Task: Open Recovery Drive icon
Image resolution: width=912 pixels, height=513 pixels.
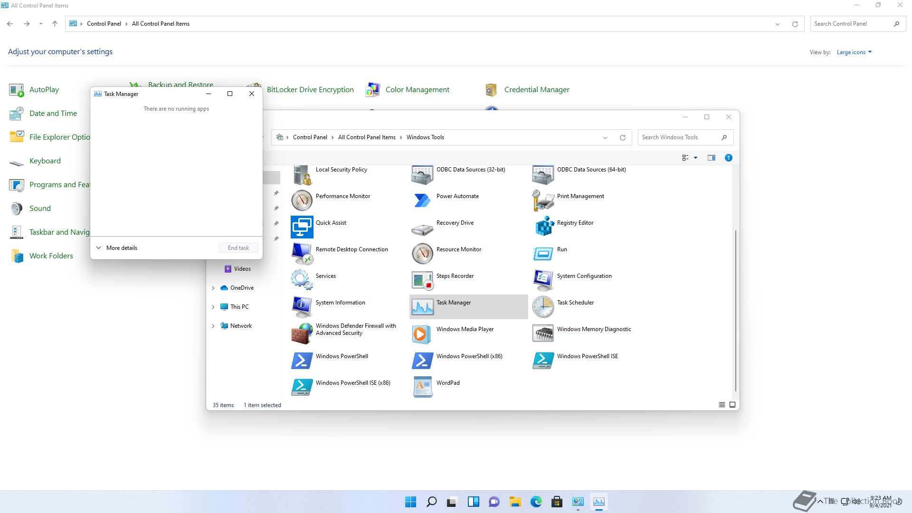Action: coord(422,229)
